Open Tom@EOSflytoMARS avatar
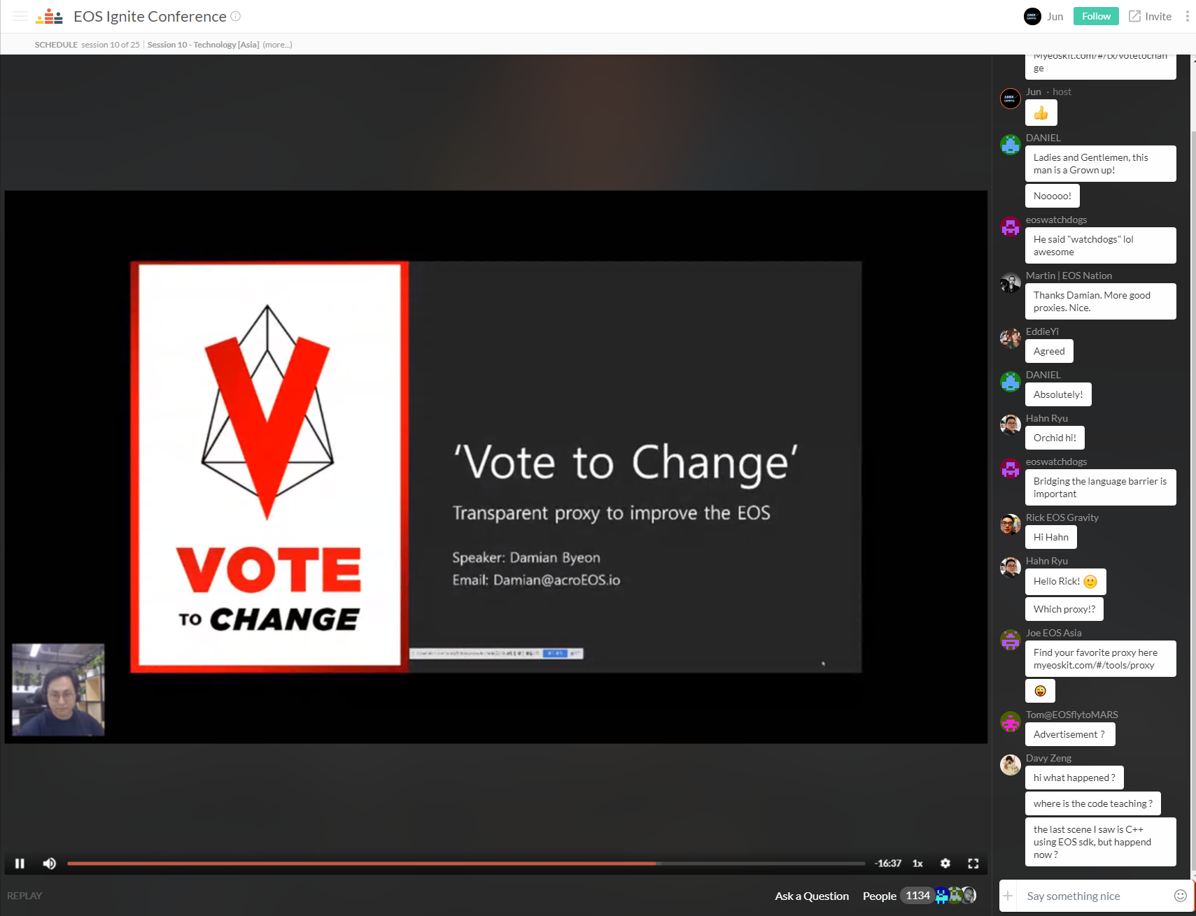 (x=1010, y=722)
